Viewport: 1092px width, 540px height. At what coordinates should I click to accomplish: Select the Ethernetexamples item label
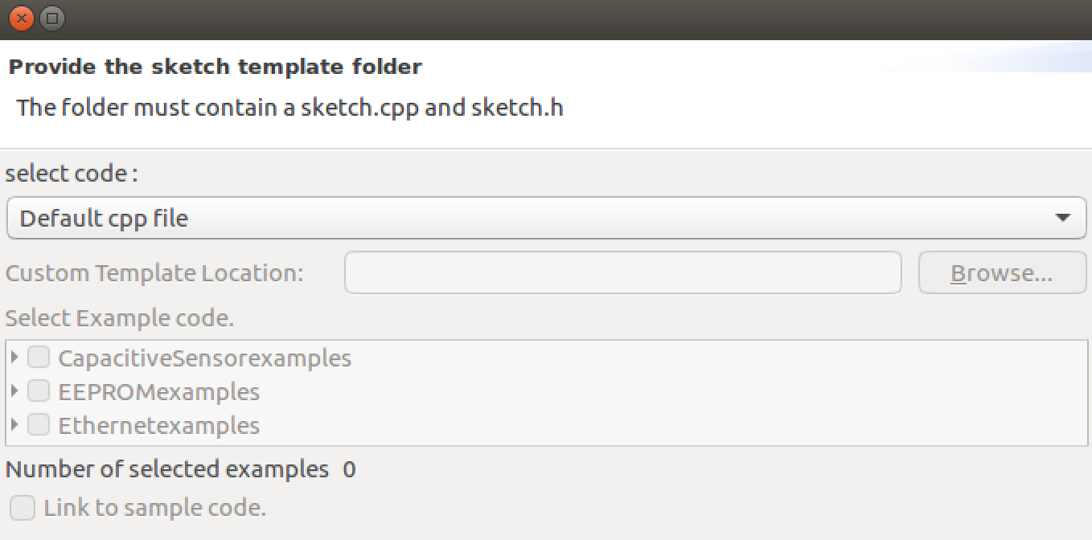coord(159,425)
